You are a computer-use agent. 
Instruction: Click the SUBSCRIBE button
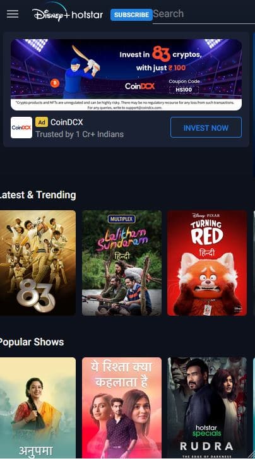131,15
